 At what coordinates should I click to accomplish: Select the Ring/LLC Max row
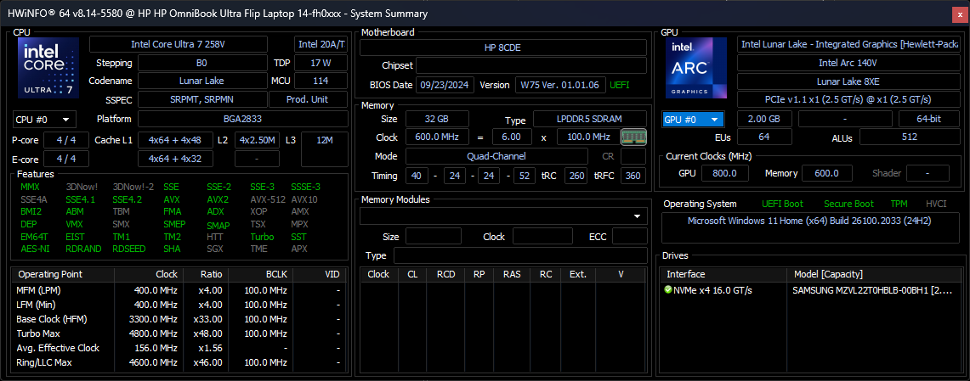coord(179,362)
